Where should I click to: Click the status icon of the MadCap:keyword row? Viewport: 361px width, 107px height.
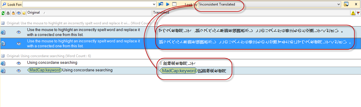click(3, 70)
